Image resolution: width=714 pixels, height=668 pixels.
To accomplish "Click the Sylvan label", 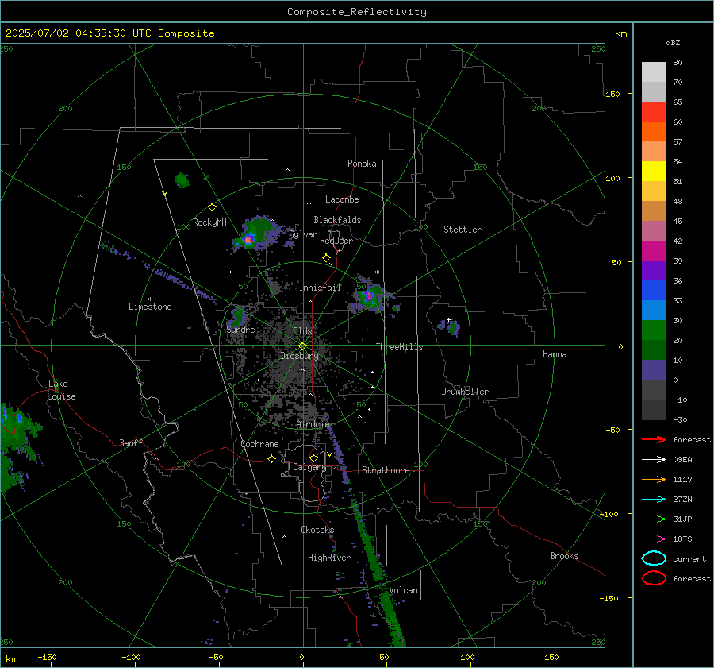I will 303,234.
